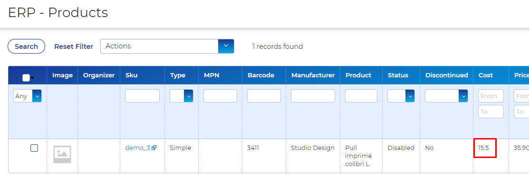This screenshot has height=195, width=529.
Task: Click the Reset Filter link
Action: [x=74, y=46]
